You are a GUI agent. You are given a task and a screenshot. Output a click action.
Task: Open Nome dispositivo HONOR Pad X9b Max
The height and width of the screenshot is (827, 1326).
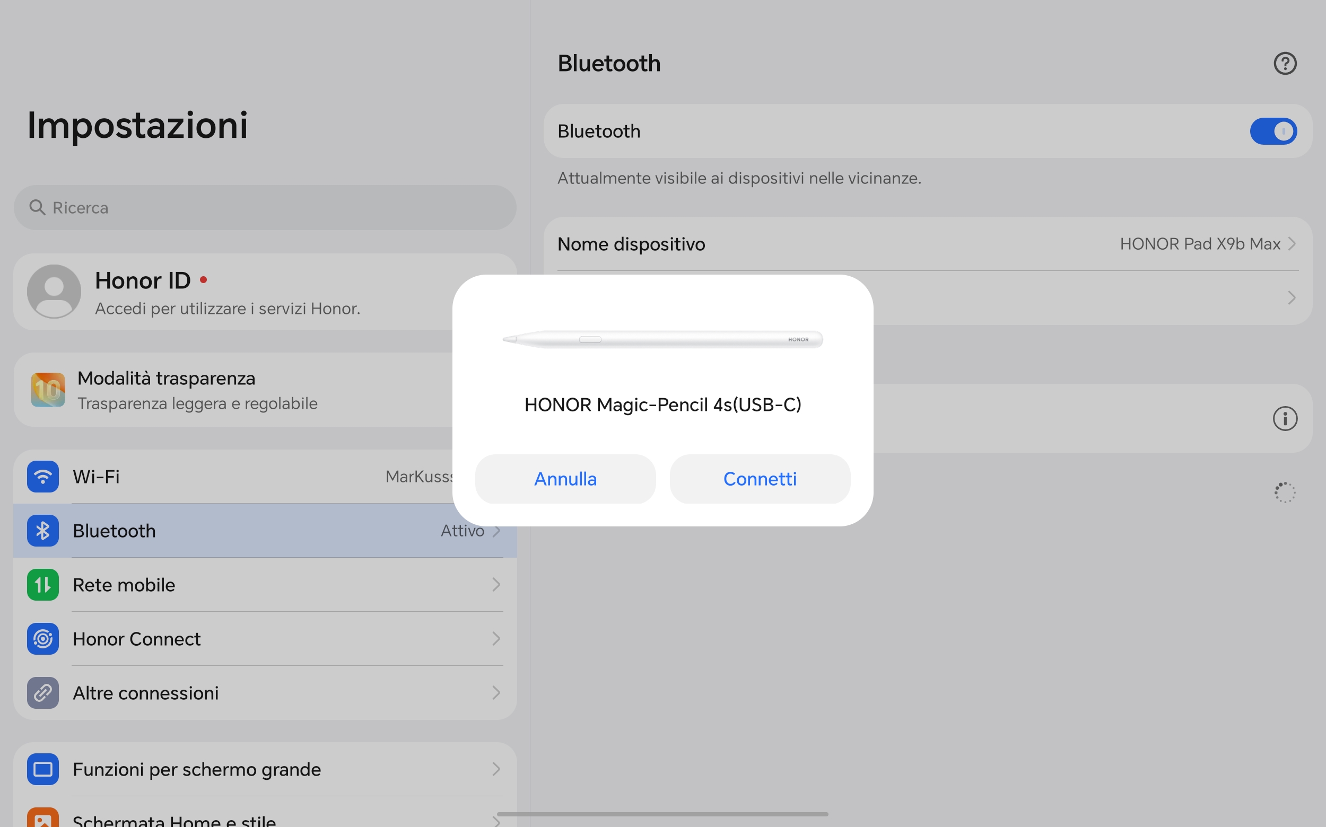pos(928,244)
